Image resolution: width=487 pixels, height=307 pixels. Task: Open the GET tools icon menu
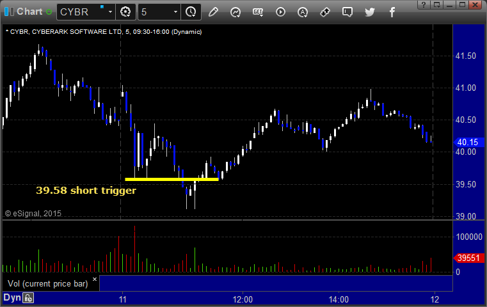tap(258, 12)
